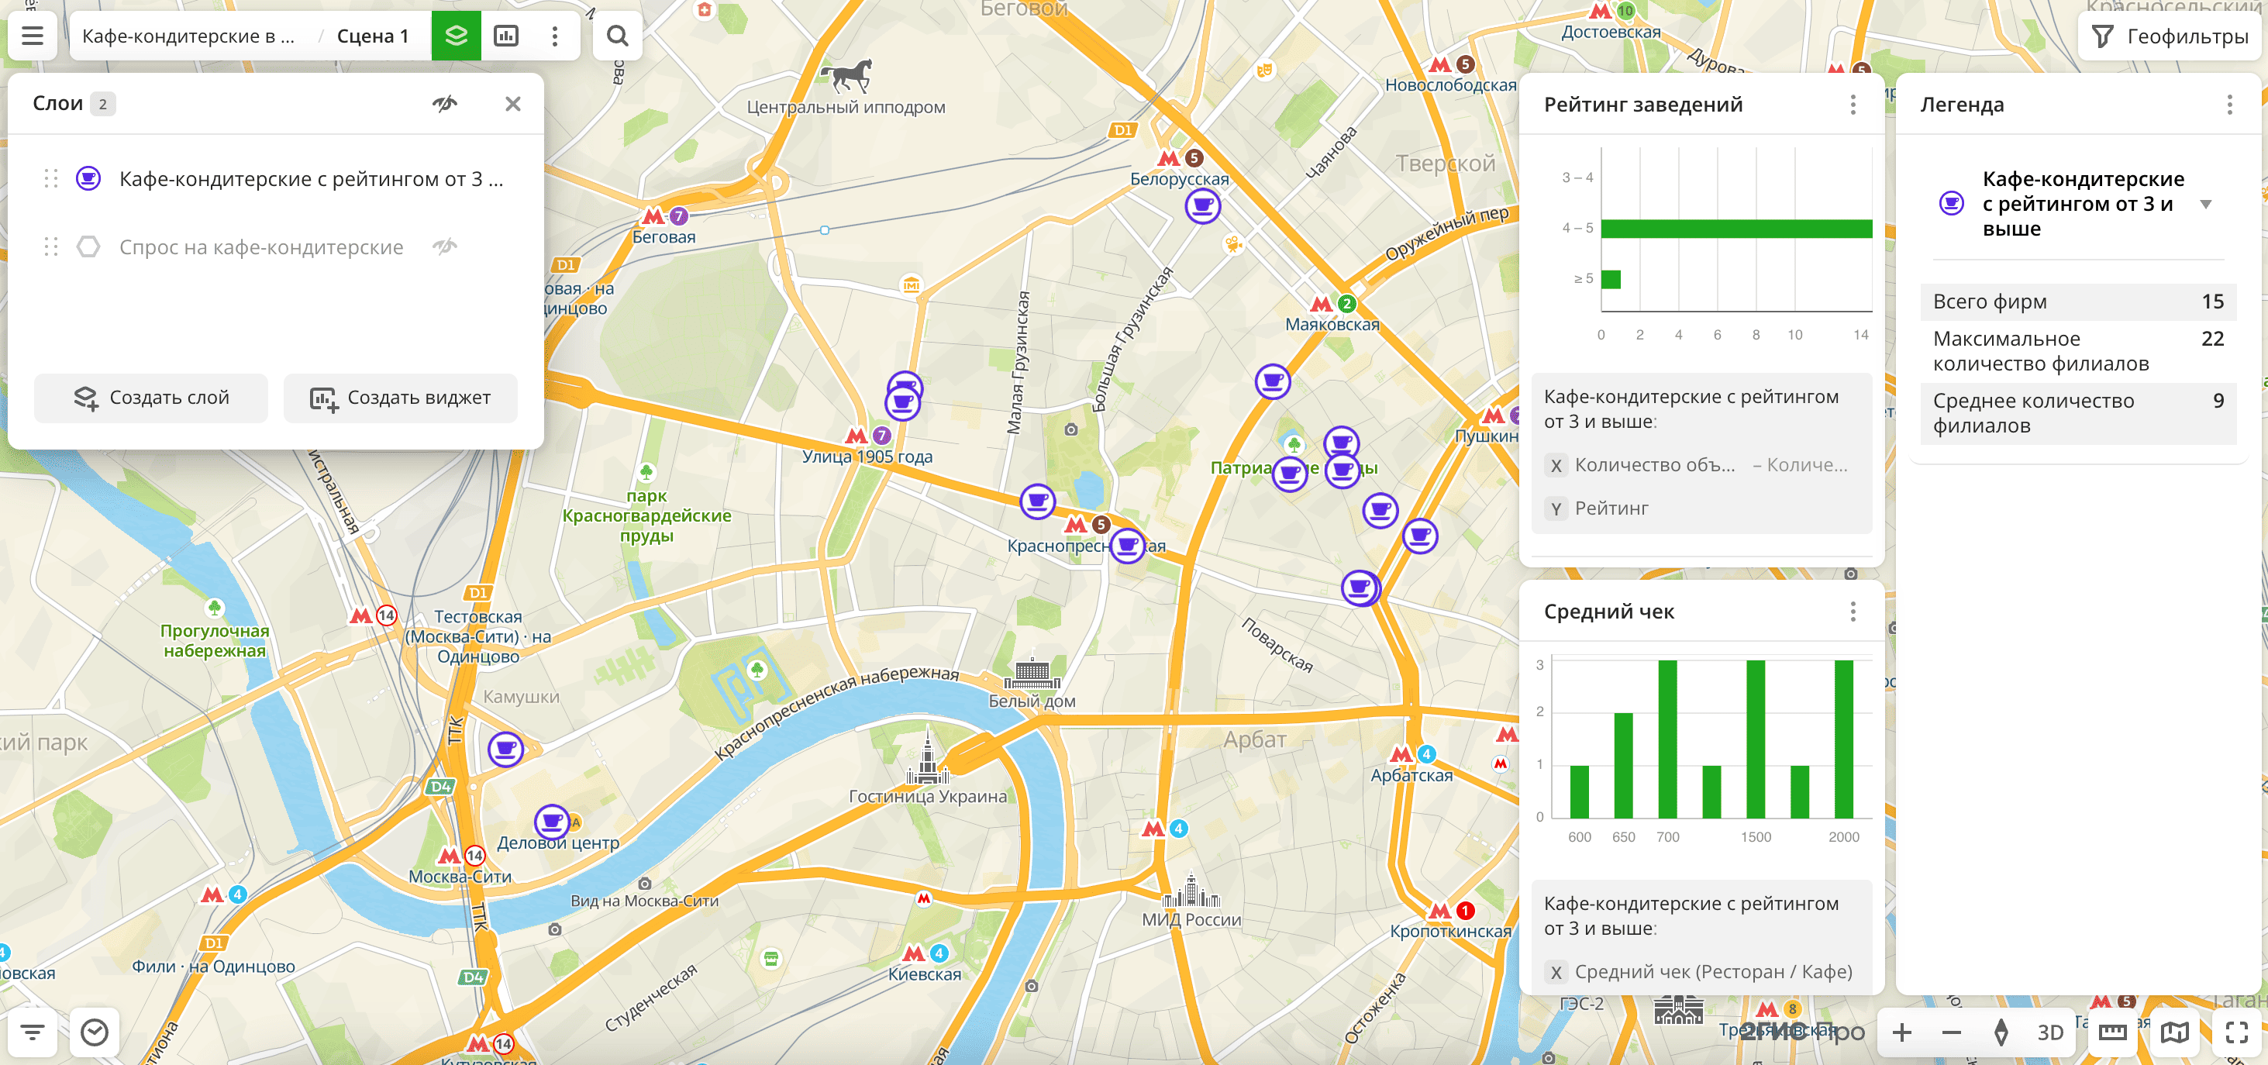Show the hidden demand layer
Screen dimensions: 2268x1065
tap(445, 246)
